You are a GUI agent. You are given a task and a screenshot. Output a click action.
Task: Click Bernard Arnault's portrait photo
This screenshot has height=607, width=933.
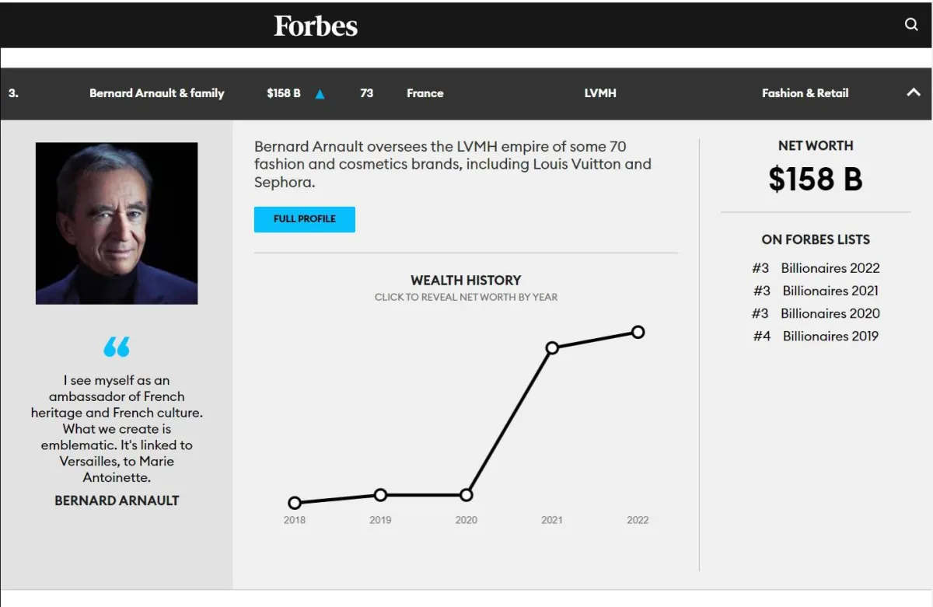(x=117, y=223)
